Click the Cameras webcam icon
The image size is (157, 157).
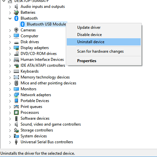pos(16,30)
